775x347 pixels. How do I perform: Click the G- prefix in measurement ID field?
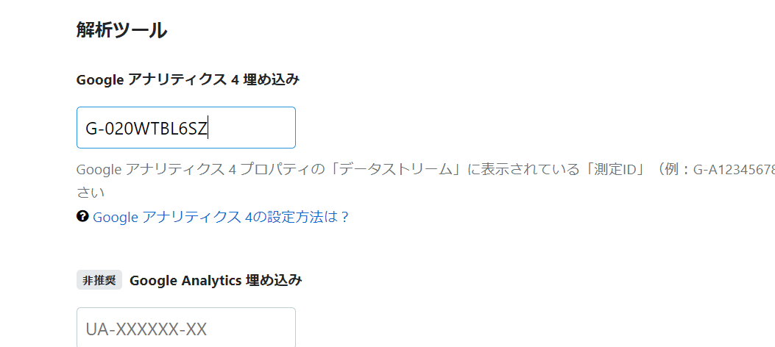click(x=92, y=129)
